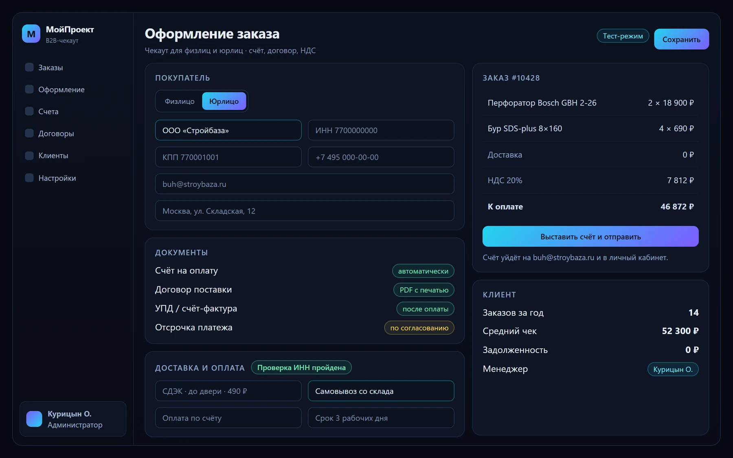The height and width of the screenshot is (458, 733).
Task: Switch buyer type to Физлицо
Action: pyautogui.click(x=180, y=101)
